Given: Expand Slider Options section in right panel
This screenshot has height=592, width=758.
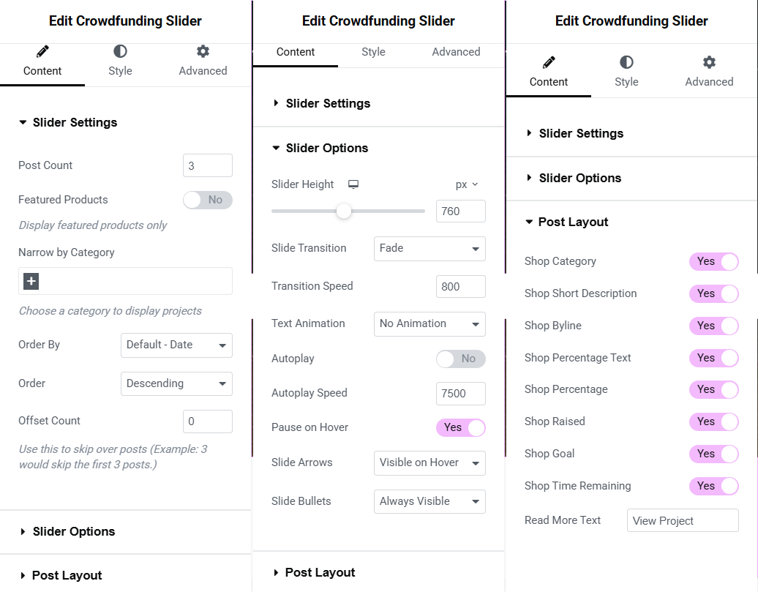Looking at the screenshot, I should coord(579,178).
